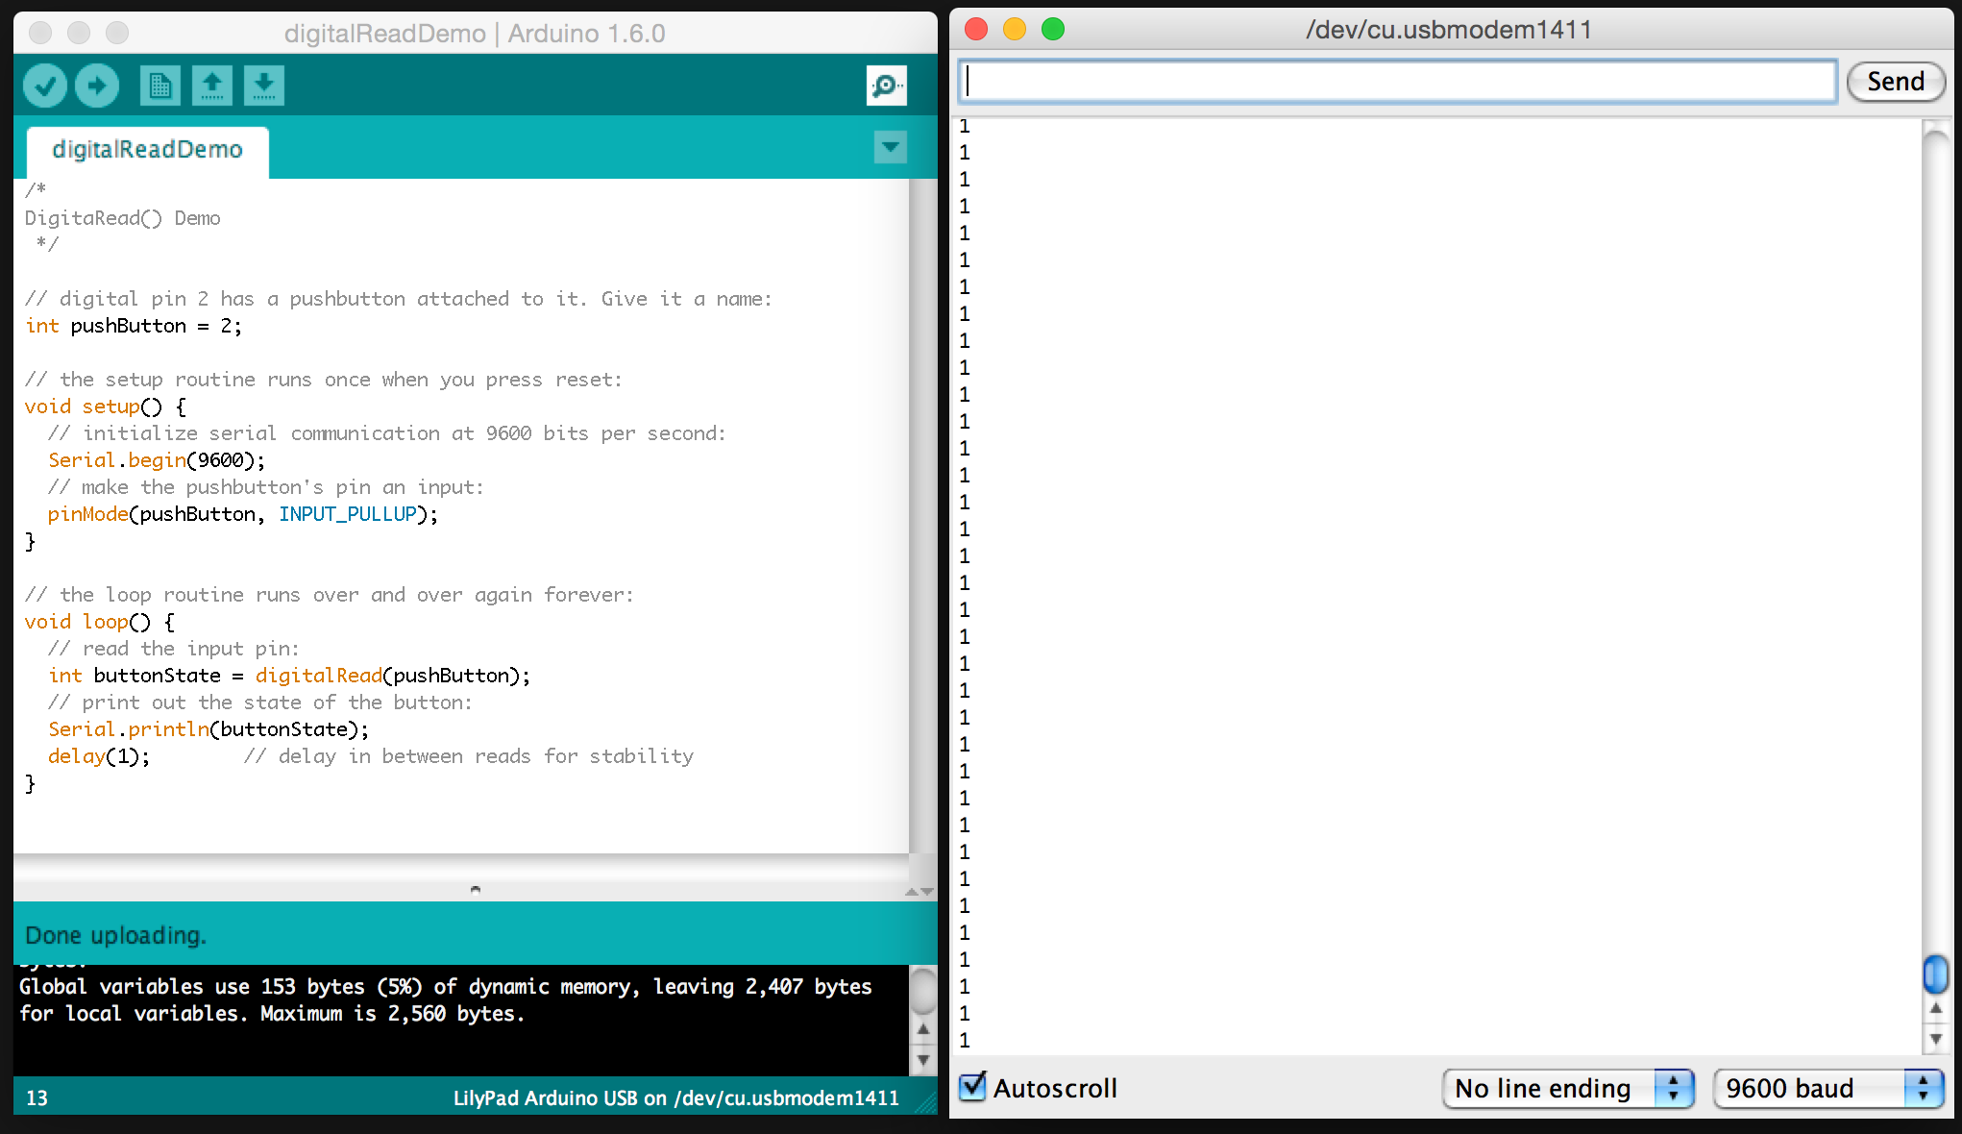The image size is (1962, 1134).
Task: Open the tab menu dropdown arrow
Action: click(890, 147)
